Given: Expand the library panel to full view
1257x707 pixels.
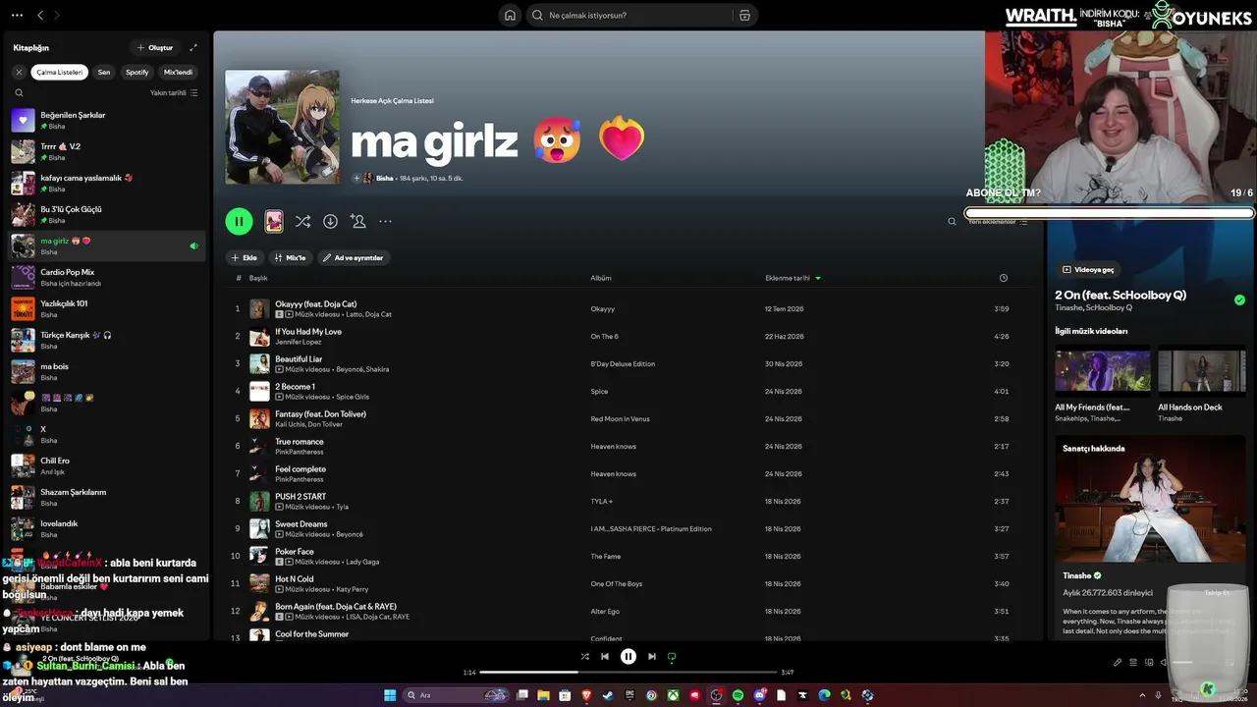Looking at the screenshot, I should click(193, 47).
